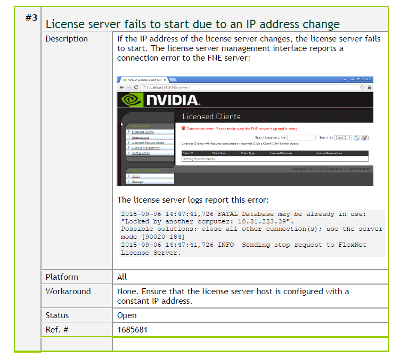The width and height of the screenshot is (400, 358).
Task: Open the Settings link under License Client Manager
Action: pos(137,182)
